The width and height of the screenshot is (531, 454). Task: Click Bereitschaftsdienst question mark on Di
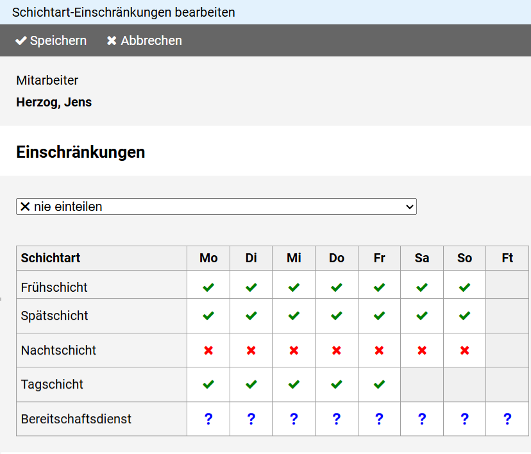pyautogui.click(x=251, y=419)
